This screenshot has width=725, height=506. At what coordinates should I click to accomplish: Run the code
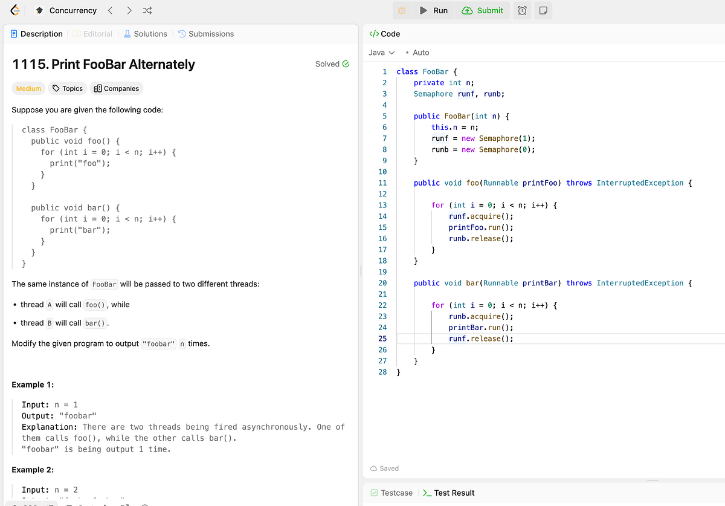433,10
